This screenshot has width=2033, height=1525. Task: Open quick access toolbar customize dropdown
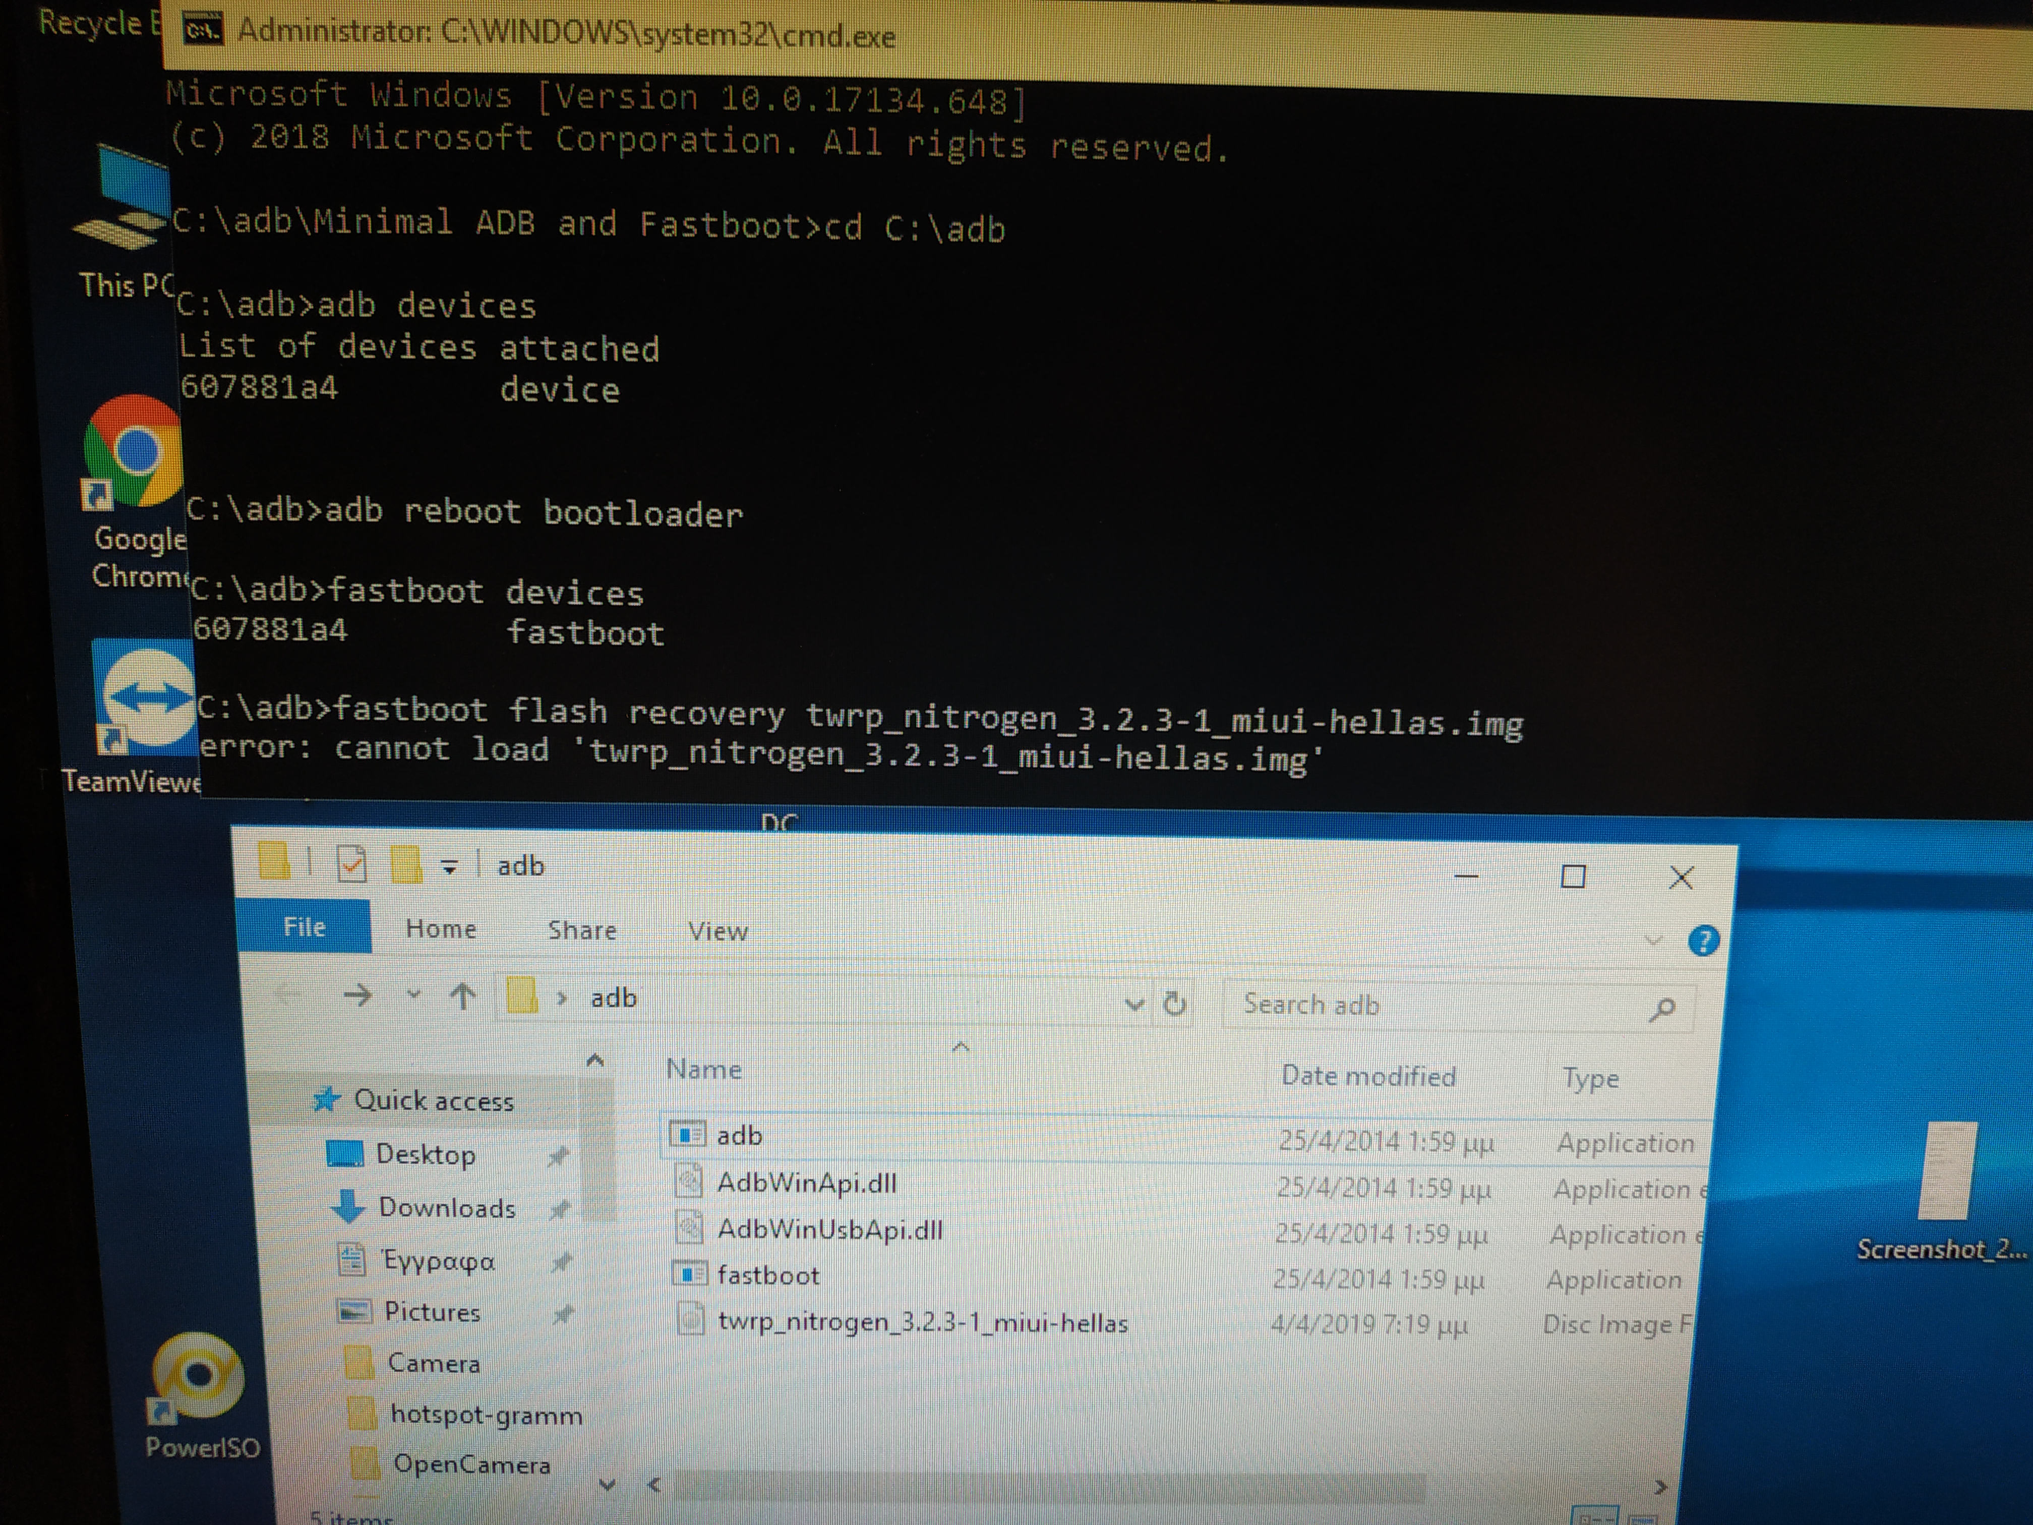449,867
